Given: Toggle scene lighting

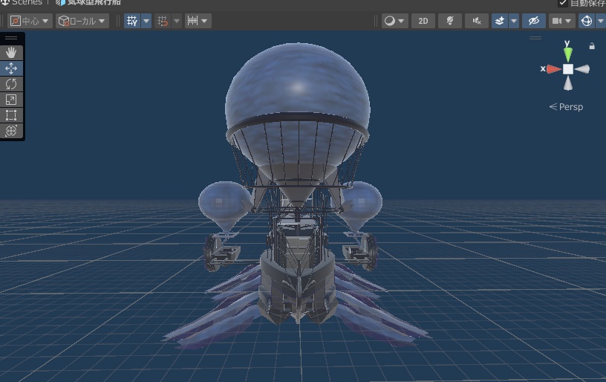Looking at the screenshot, I should 450,21.
